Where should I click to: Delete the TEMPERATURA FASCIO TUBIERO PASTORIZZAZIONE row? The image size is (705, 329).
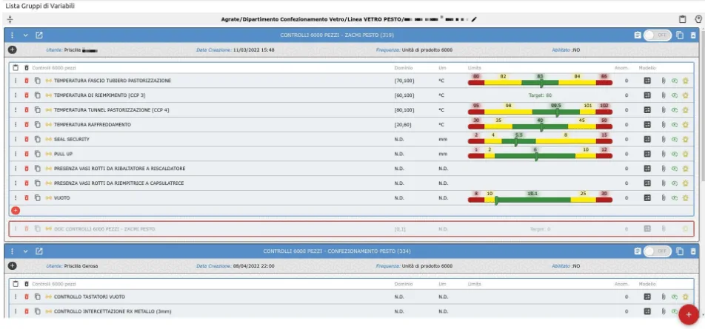click(27, 81)
